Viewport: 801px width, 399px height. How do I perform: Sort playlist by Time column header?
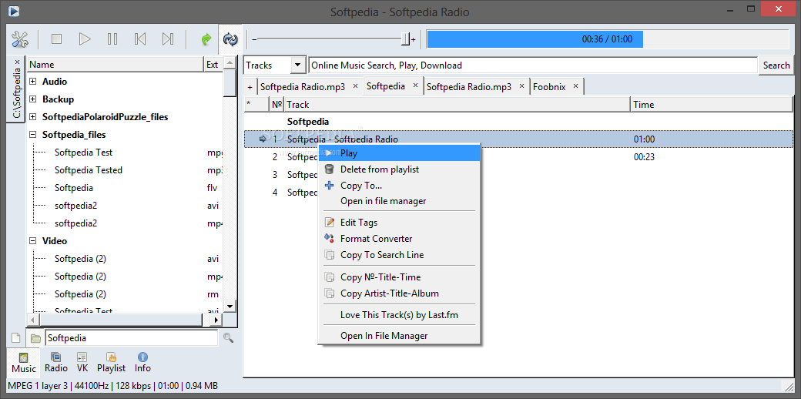click(x=712, y=104)
